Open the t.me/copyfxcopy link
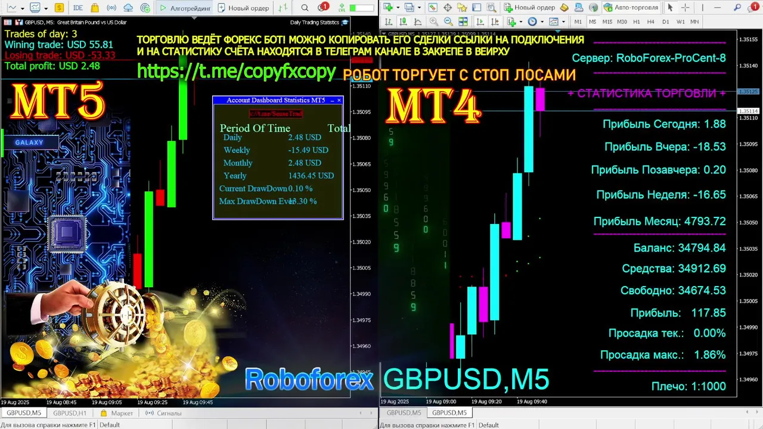The height and width of the screenshot is (429, 763). (237, 71)
